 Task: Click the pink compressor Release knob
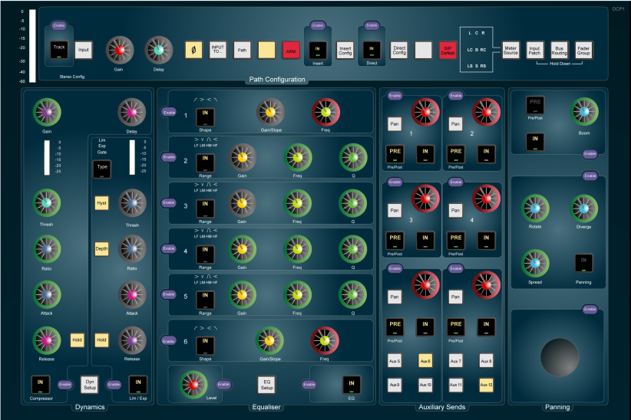click(x=47, y=340)
